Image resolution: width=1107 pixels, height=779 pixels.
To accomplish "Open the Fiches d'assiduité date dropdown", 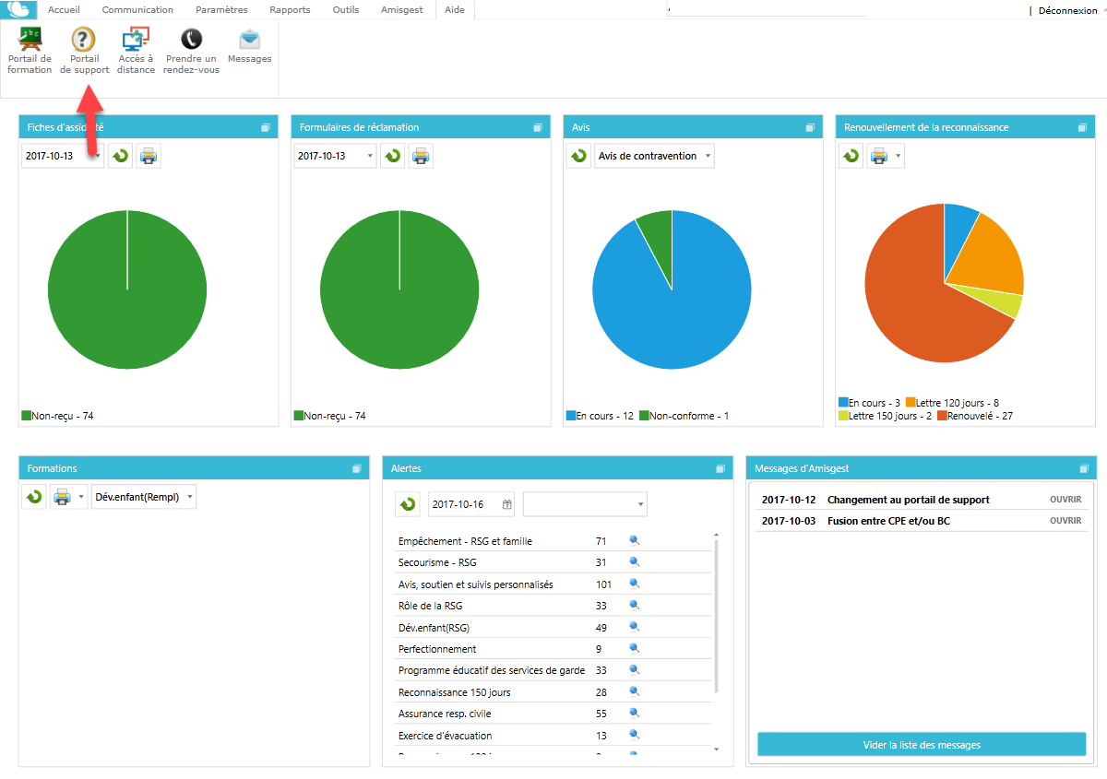I will click(98, 157).
